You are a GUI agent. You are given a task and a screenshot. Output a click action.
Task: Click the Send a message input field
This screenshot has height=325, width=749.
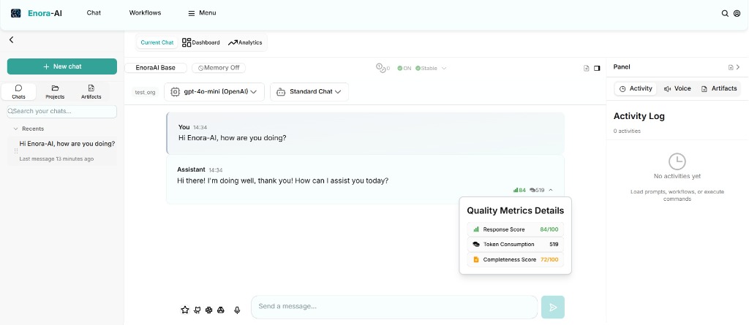coord(394,307)
